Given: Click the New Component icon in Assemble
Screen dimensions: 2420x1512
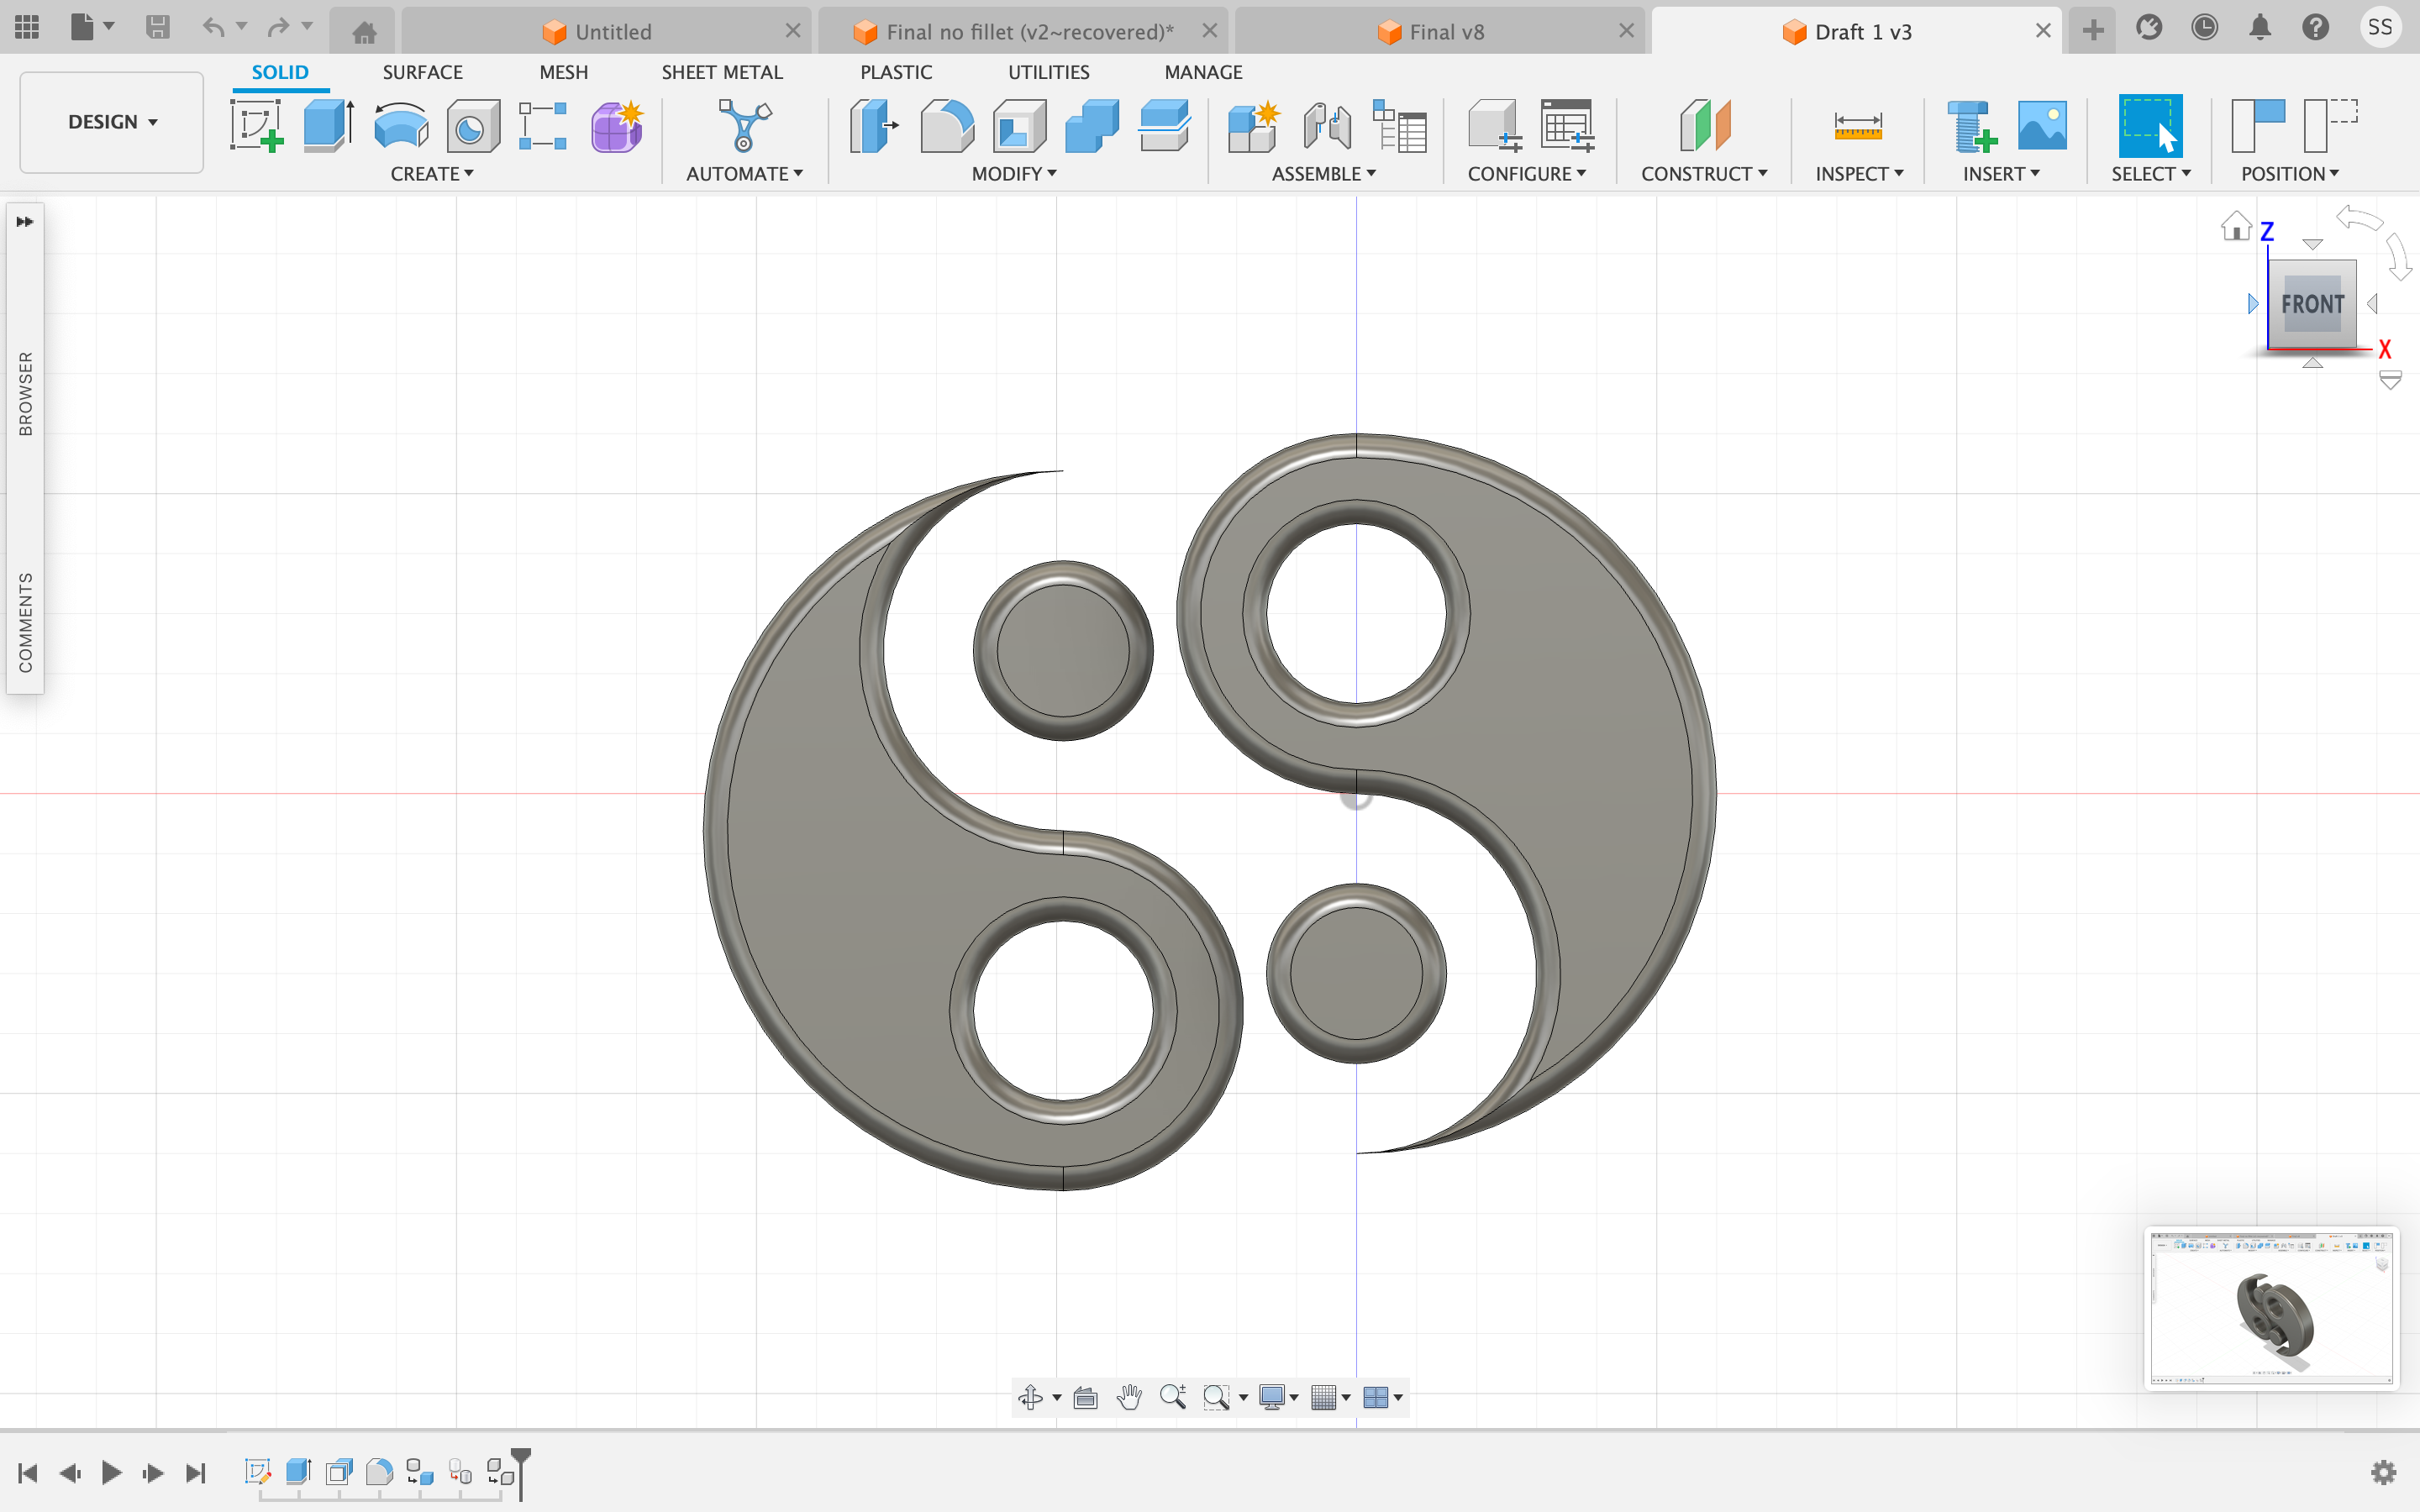Looking at the screenshot, I should pos(1254,125).
